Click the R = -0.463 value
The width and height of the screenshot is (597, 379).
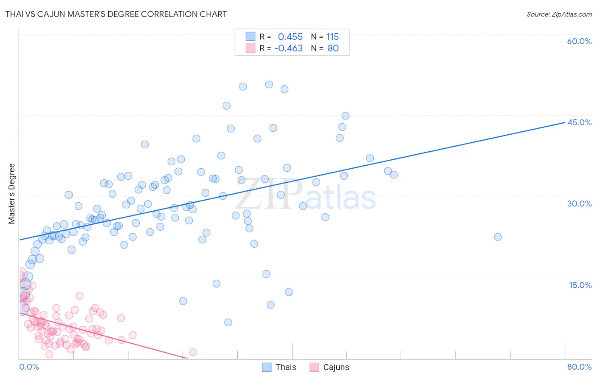tap(281, 48)
